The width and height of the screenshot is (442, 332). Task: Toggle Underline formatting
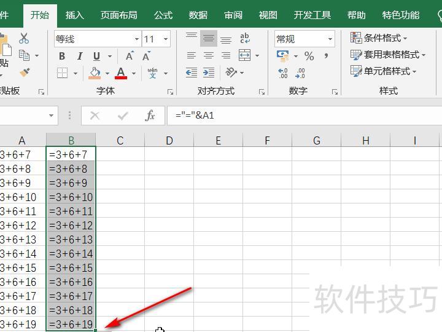(x=97, y=56)
